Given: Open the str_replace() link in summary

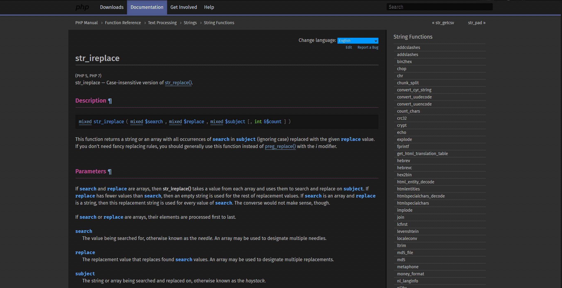Looking at the screenshot, I should point(178,83).
